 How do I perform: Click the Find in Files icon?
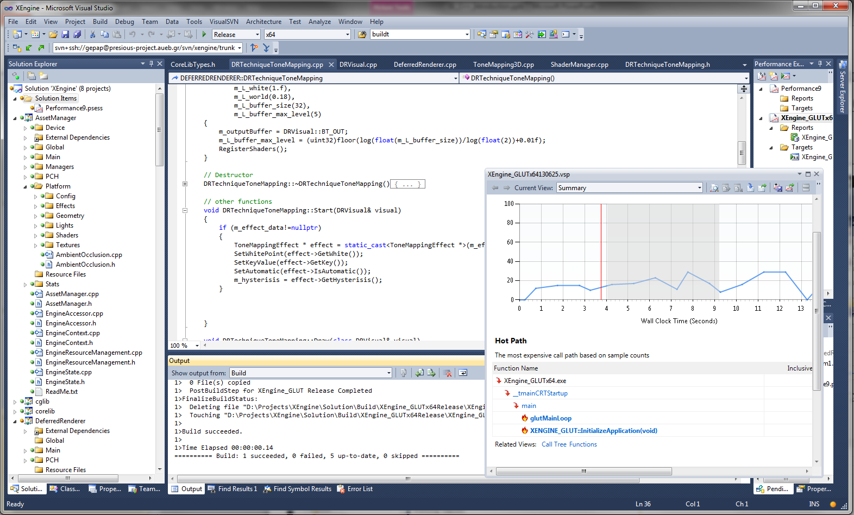click(362, 34)
